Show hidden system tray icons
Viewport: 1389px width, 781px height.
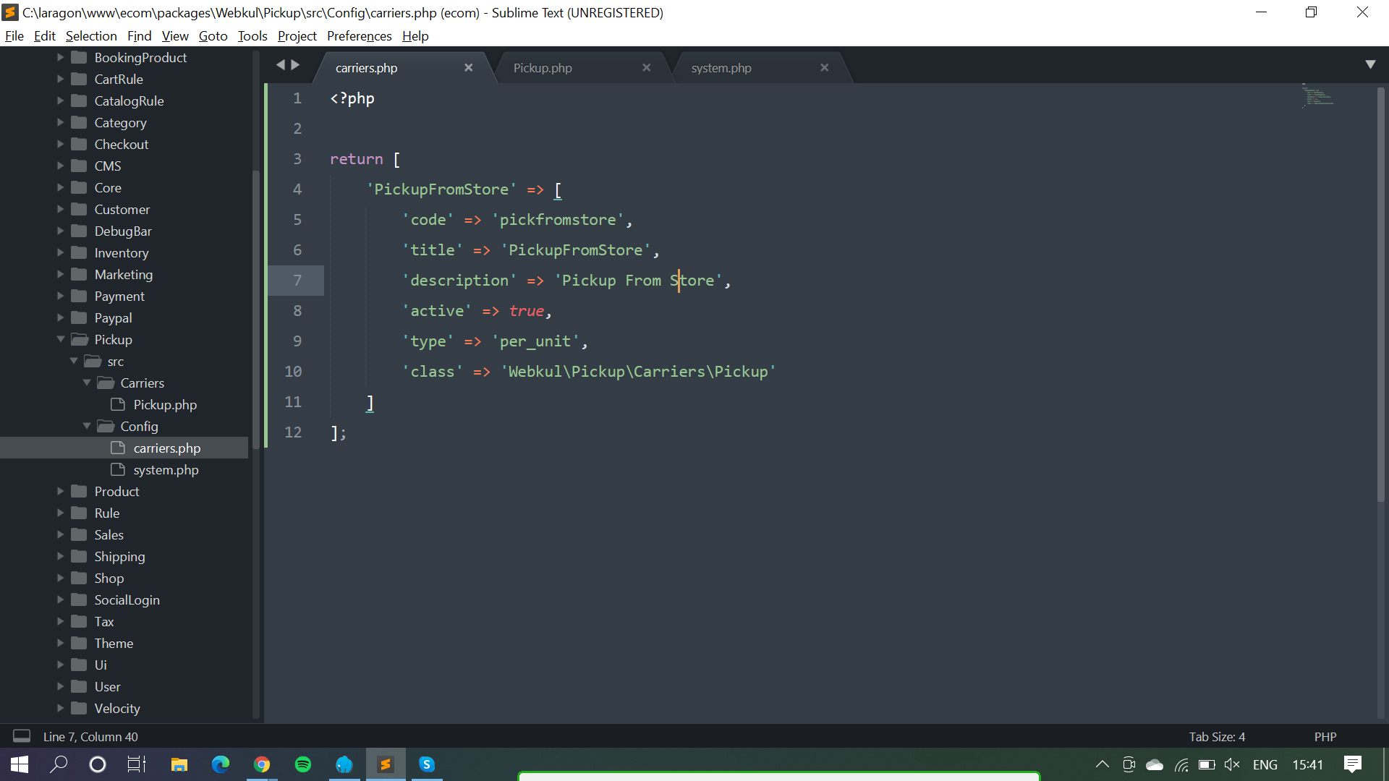(1103, 764)
